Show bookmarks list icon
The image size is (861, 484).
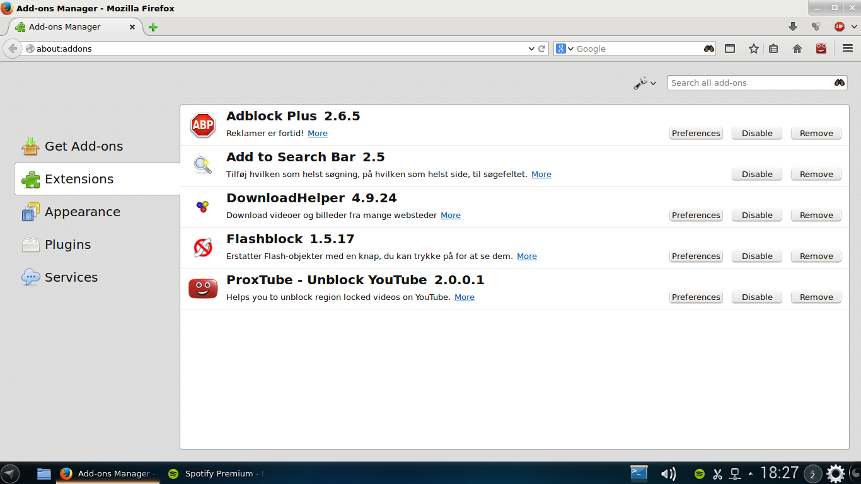(773, 49)
